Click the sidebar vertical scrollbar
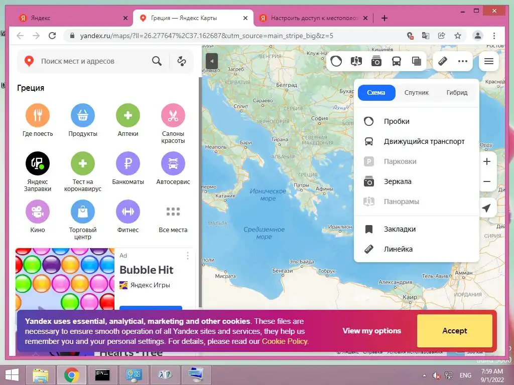This screenshot has width=514, height=385. tap(200, 192)
